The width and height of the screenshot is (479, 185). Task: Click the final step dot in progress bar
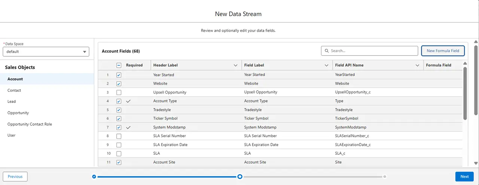[x=385, y=177]
